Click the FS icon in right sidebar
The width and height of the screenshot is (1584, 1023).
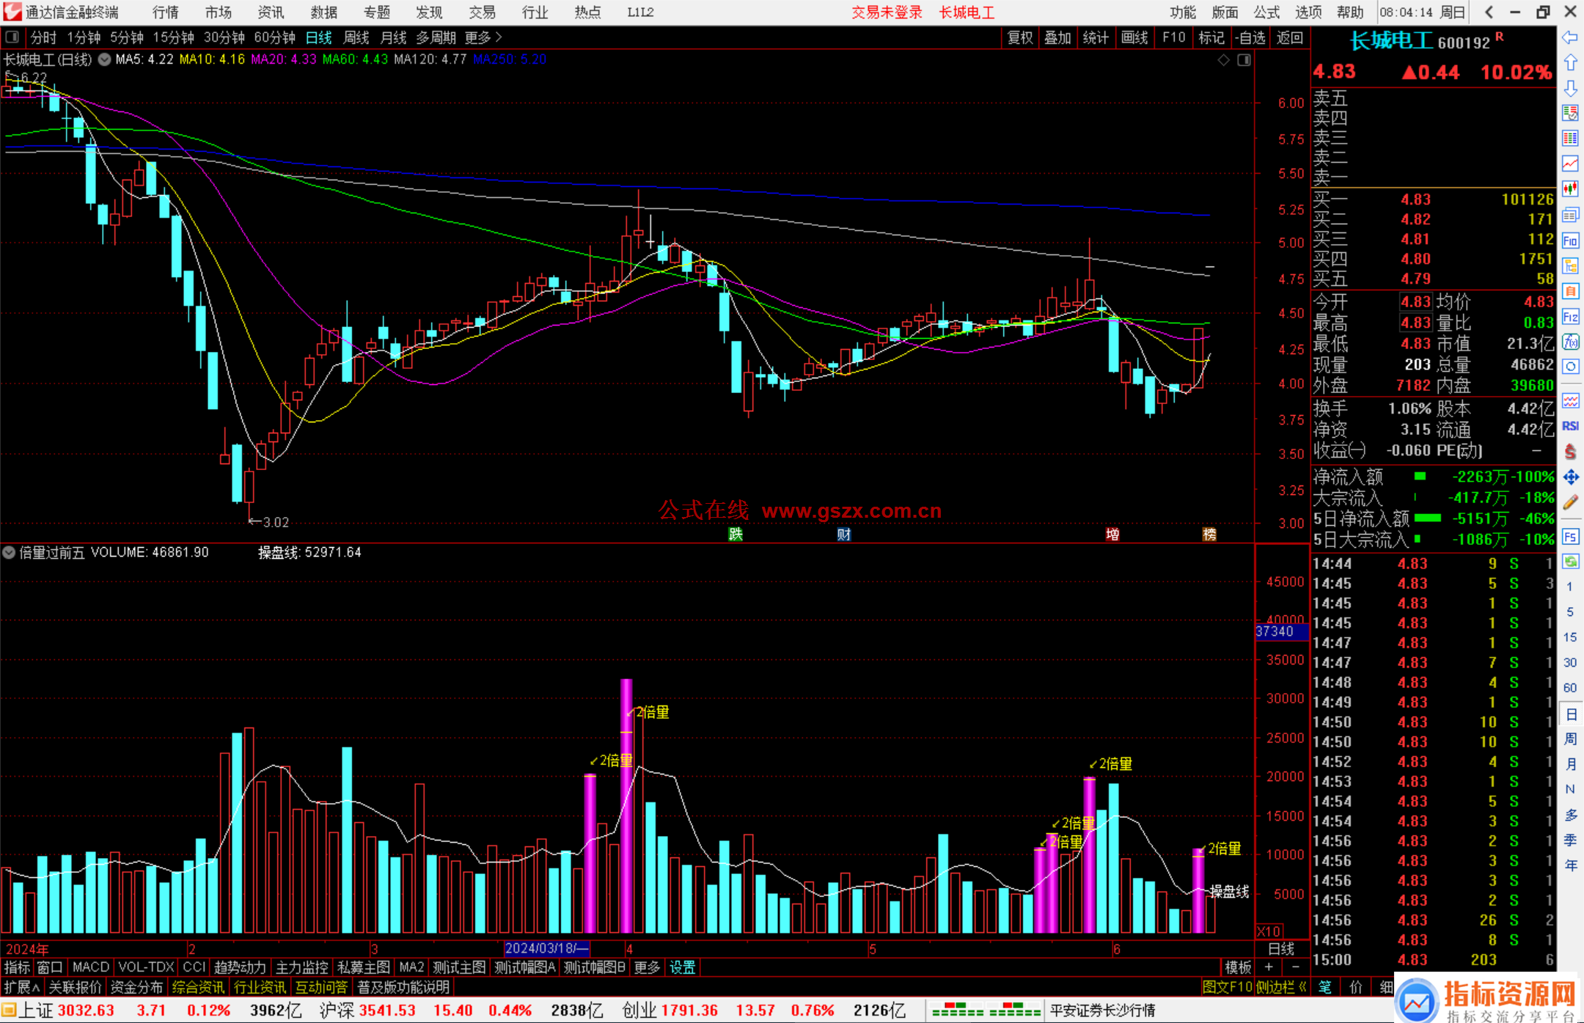tap(1570, 536)
